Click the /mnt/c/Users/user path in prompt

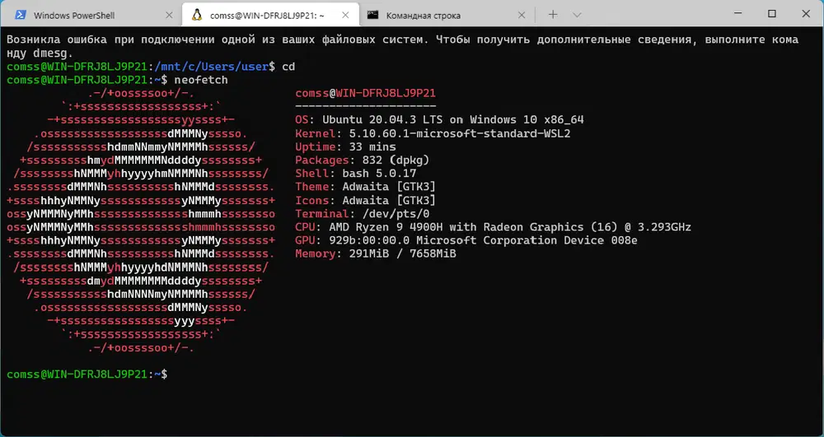coord(212,67)
